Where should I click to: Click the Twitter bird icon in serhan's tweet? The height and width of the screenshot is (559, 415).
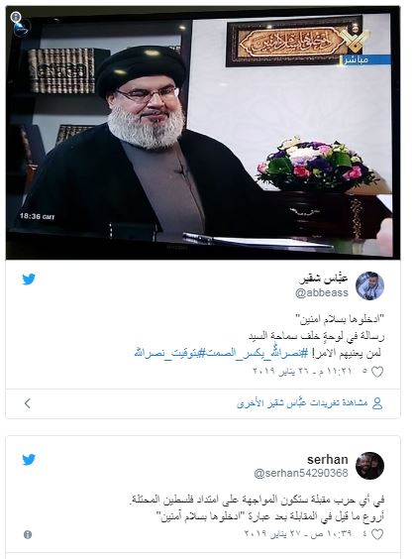point(29,460)
